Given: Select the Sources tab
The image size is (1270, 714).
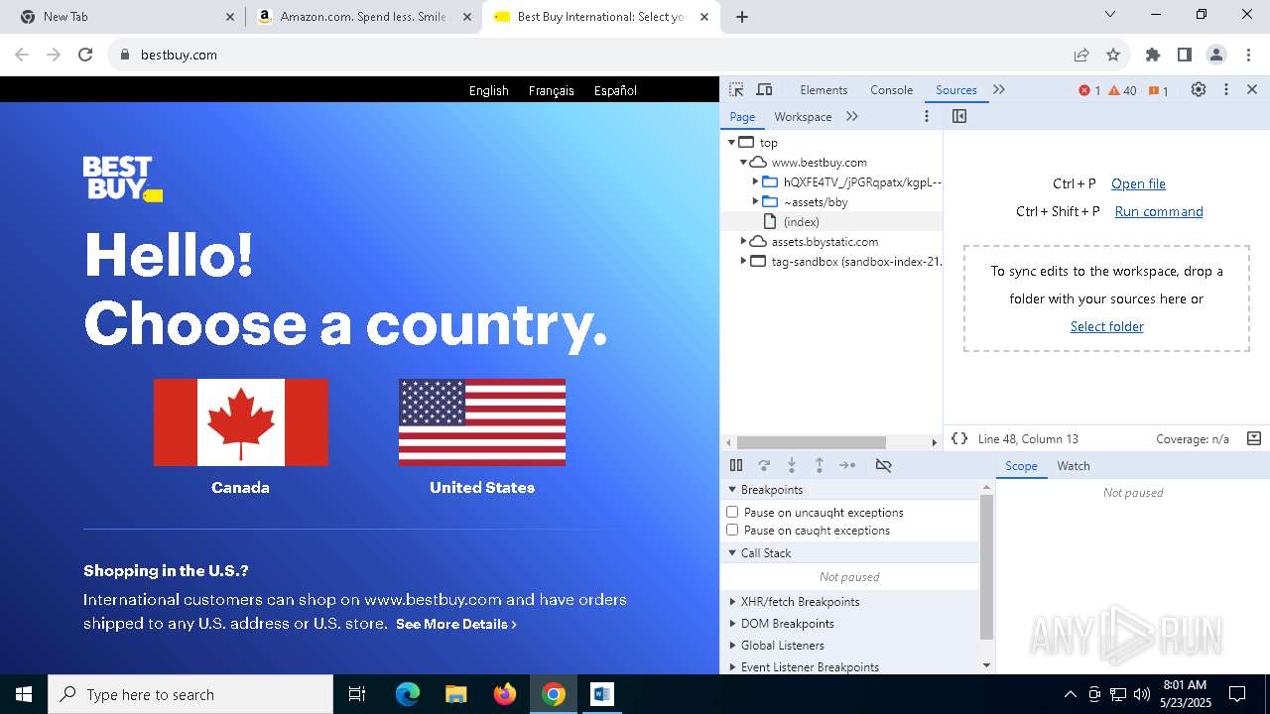Looking at the screenshot, I should pos(956,89).
